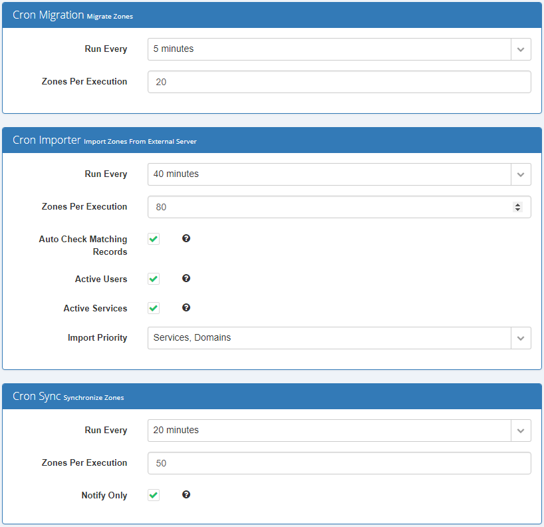544x527 pixels.
Task: Click the Cron Importer panel header
Action: click(272, 140)
